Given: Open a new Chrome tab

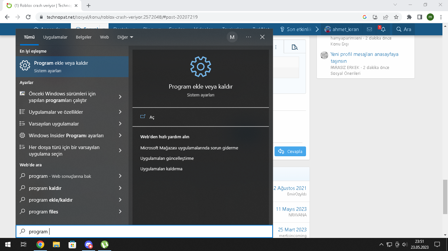Looking at the screenshot, I should (89, 6).
